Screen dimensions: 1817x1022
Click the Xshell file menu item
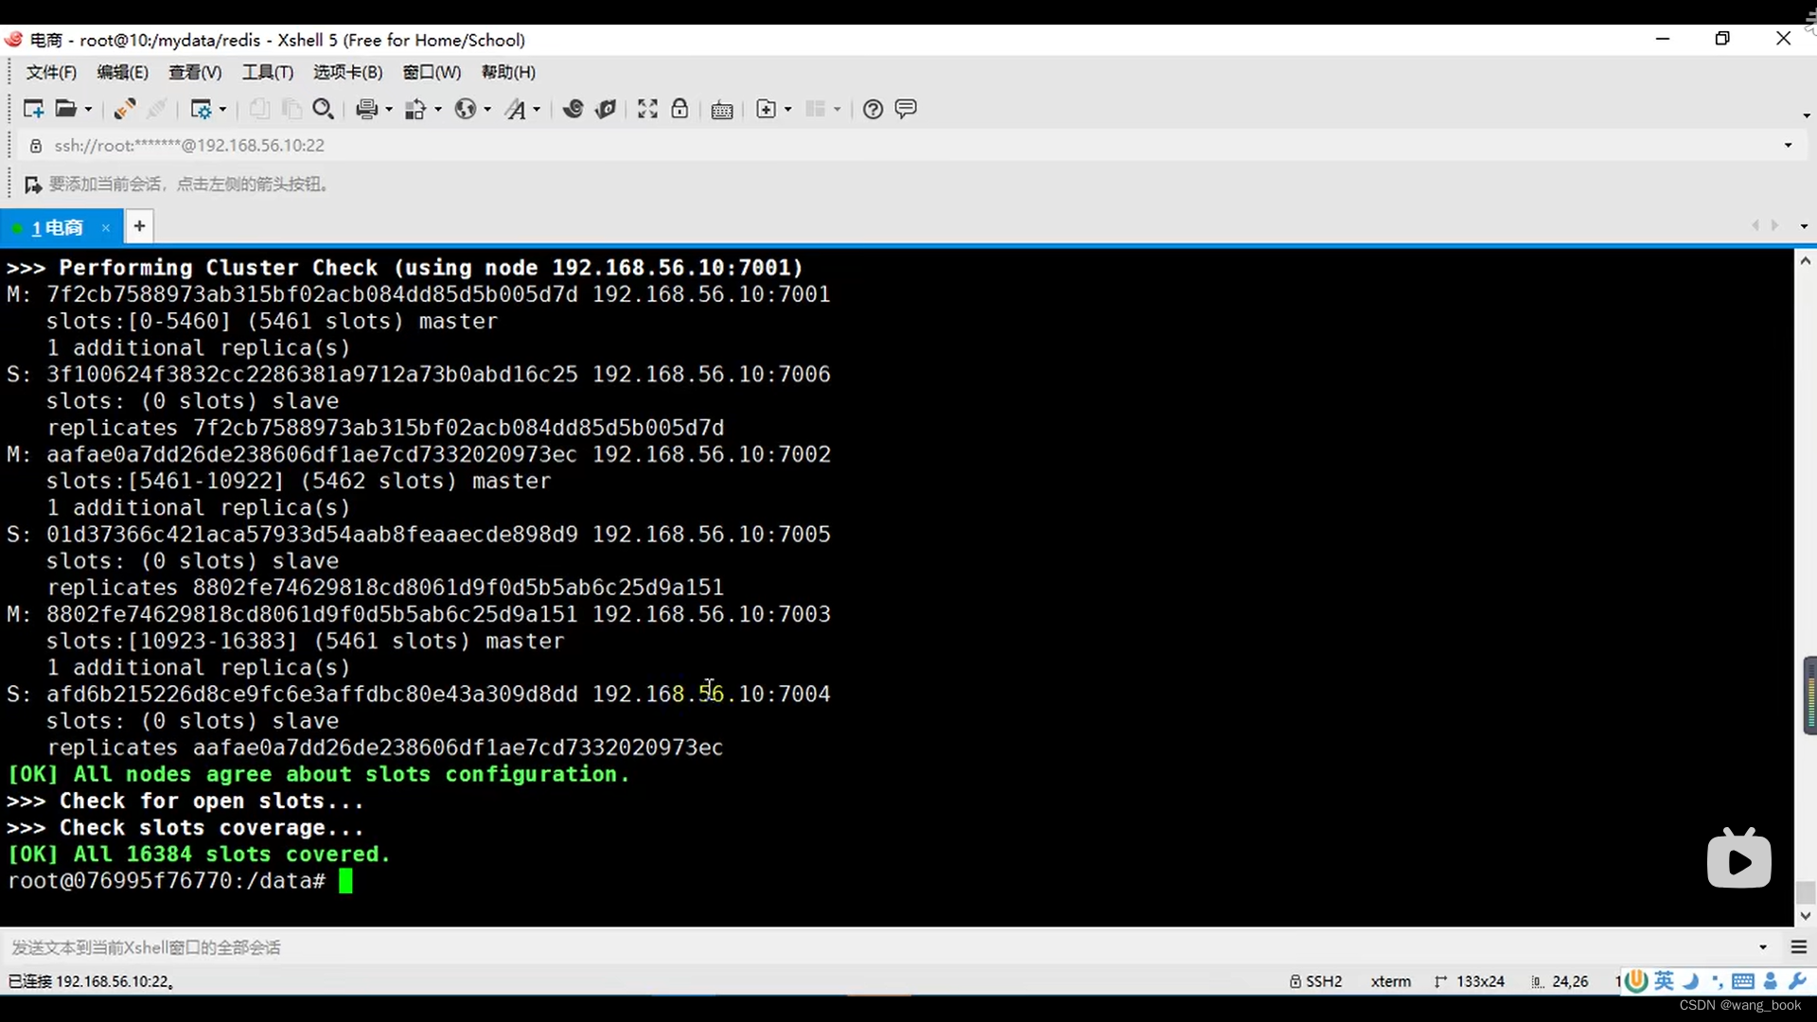[48, 71]
